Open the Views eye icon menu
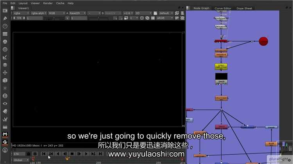This screenshot has height=164, width=293. click(5, 104)
